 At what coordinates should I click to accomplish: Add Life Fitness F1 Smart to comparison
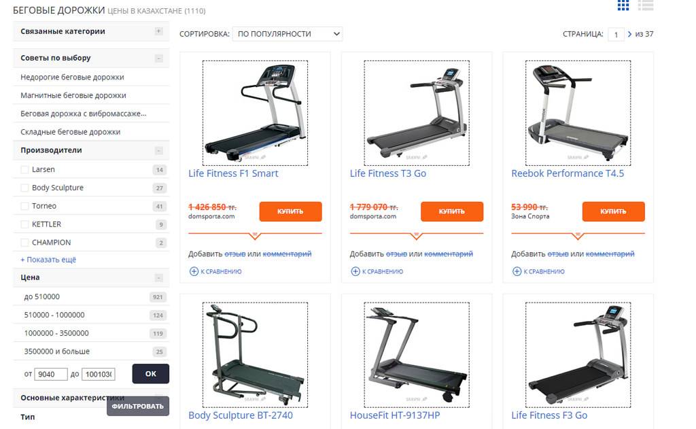(215, 271)
